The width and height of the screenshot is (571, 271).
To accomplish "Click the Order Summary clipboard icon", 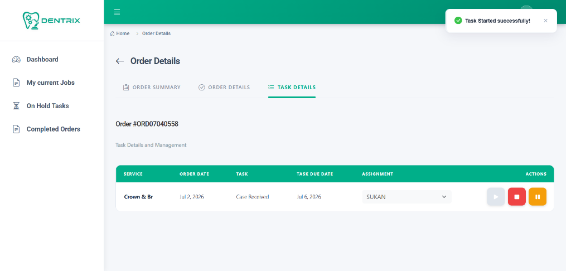I will pyautogui.click(x=126, y=88).
